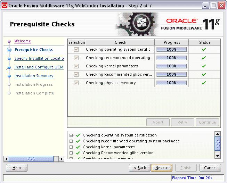
Task: Click the status checkmark for recommended operating packages row
Action: (x=204, y=58)
